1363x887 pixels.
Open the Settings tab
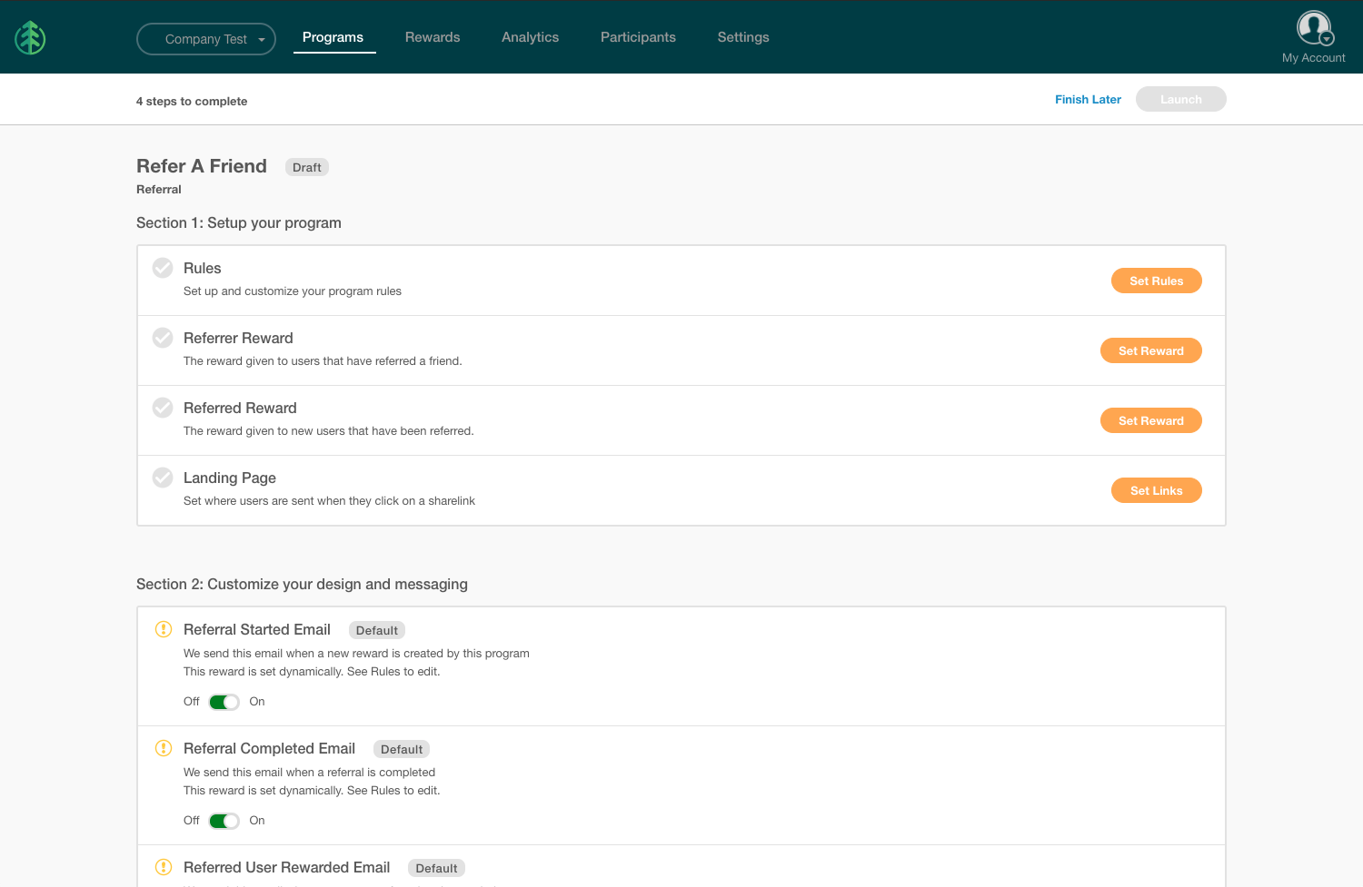(743, 37)
